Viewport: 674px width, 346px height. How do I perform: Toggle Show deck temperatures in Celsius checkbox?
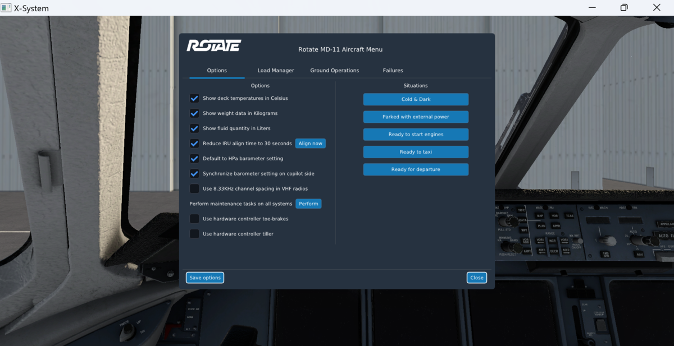(x=194, y=98)
